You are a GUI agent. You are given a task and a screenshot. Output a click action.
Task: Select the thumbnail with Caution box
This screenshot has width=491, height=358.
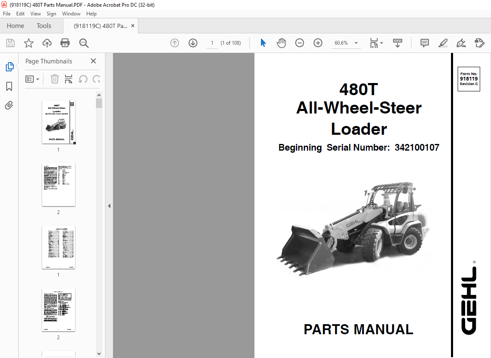[x=58, y=310]
